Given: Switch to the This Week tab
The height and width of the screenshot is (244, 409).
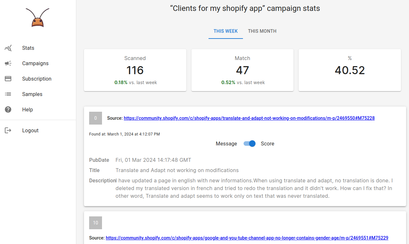Looking at the screenshot, I should coord(226,31).
